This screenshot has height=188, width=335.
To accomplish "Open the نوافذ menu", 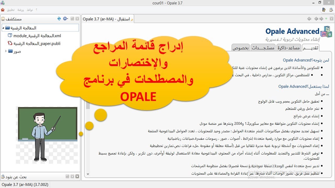I will pos(30,10).
